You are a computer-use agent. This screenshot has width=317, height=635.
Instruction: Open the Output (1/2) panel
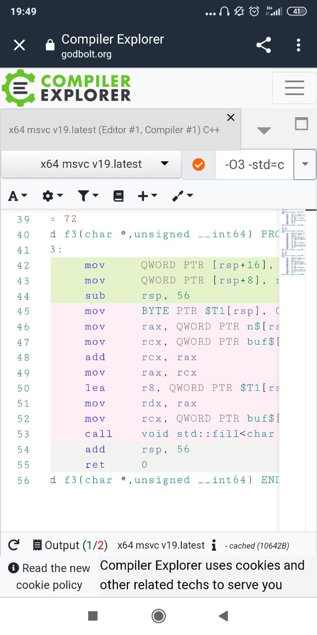pyautogui.click(x=70, y=545)
